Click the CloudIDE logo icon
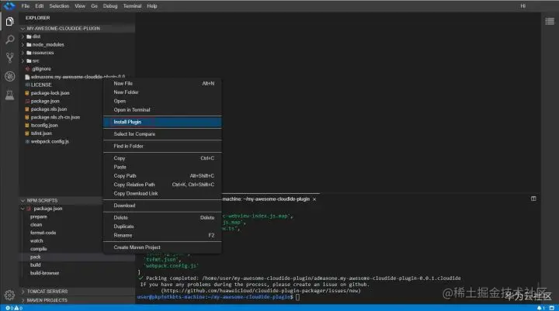The height and width of the screenshot is (311, 559). (9, 5)
